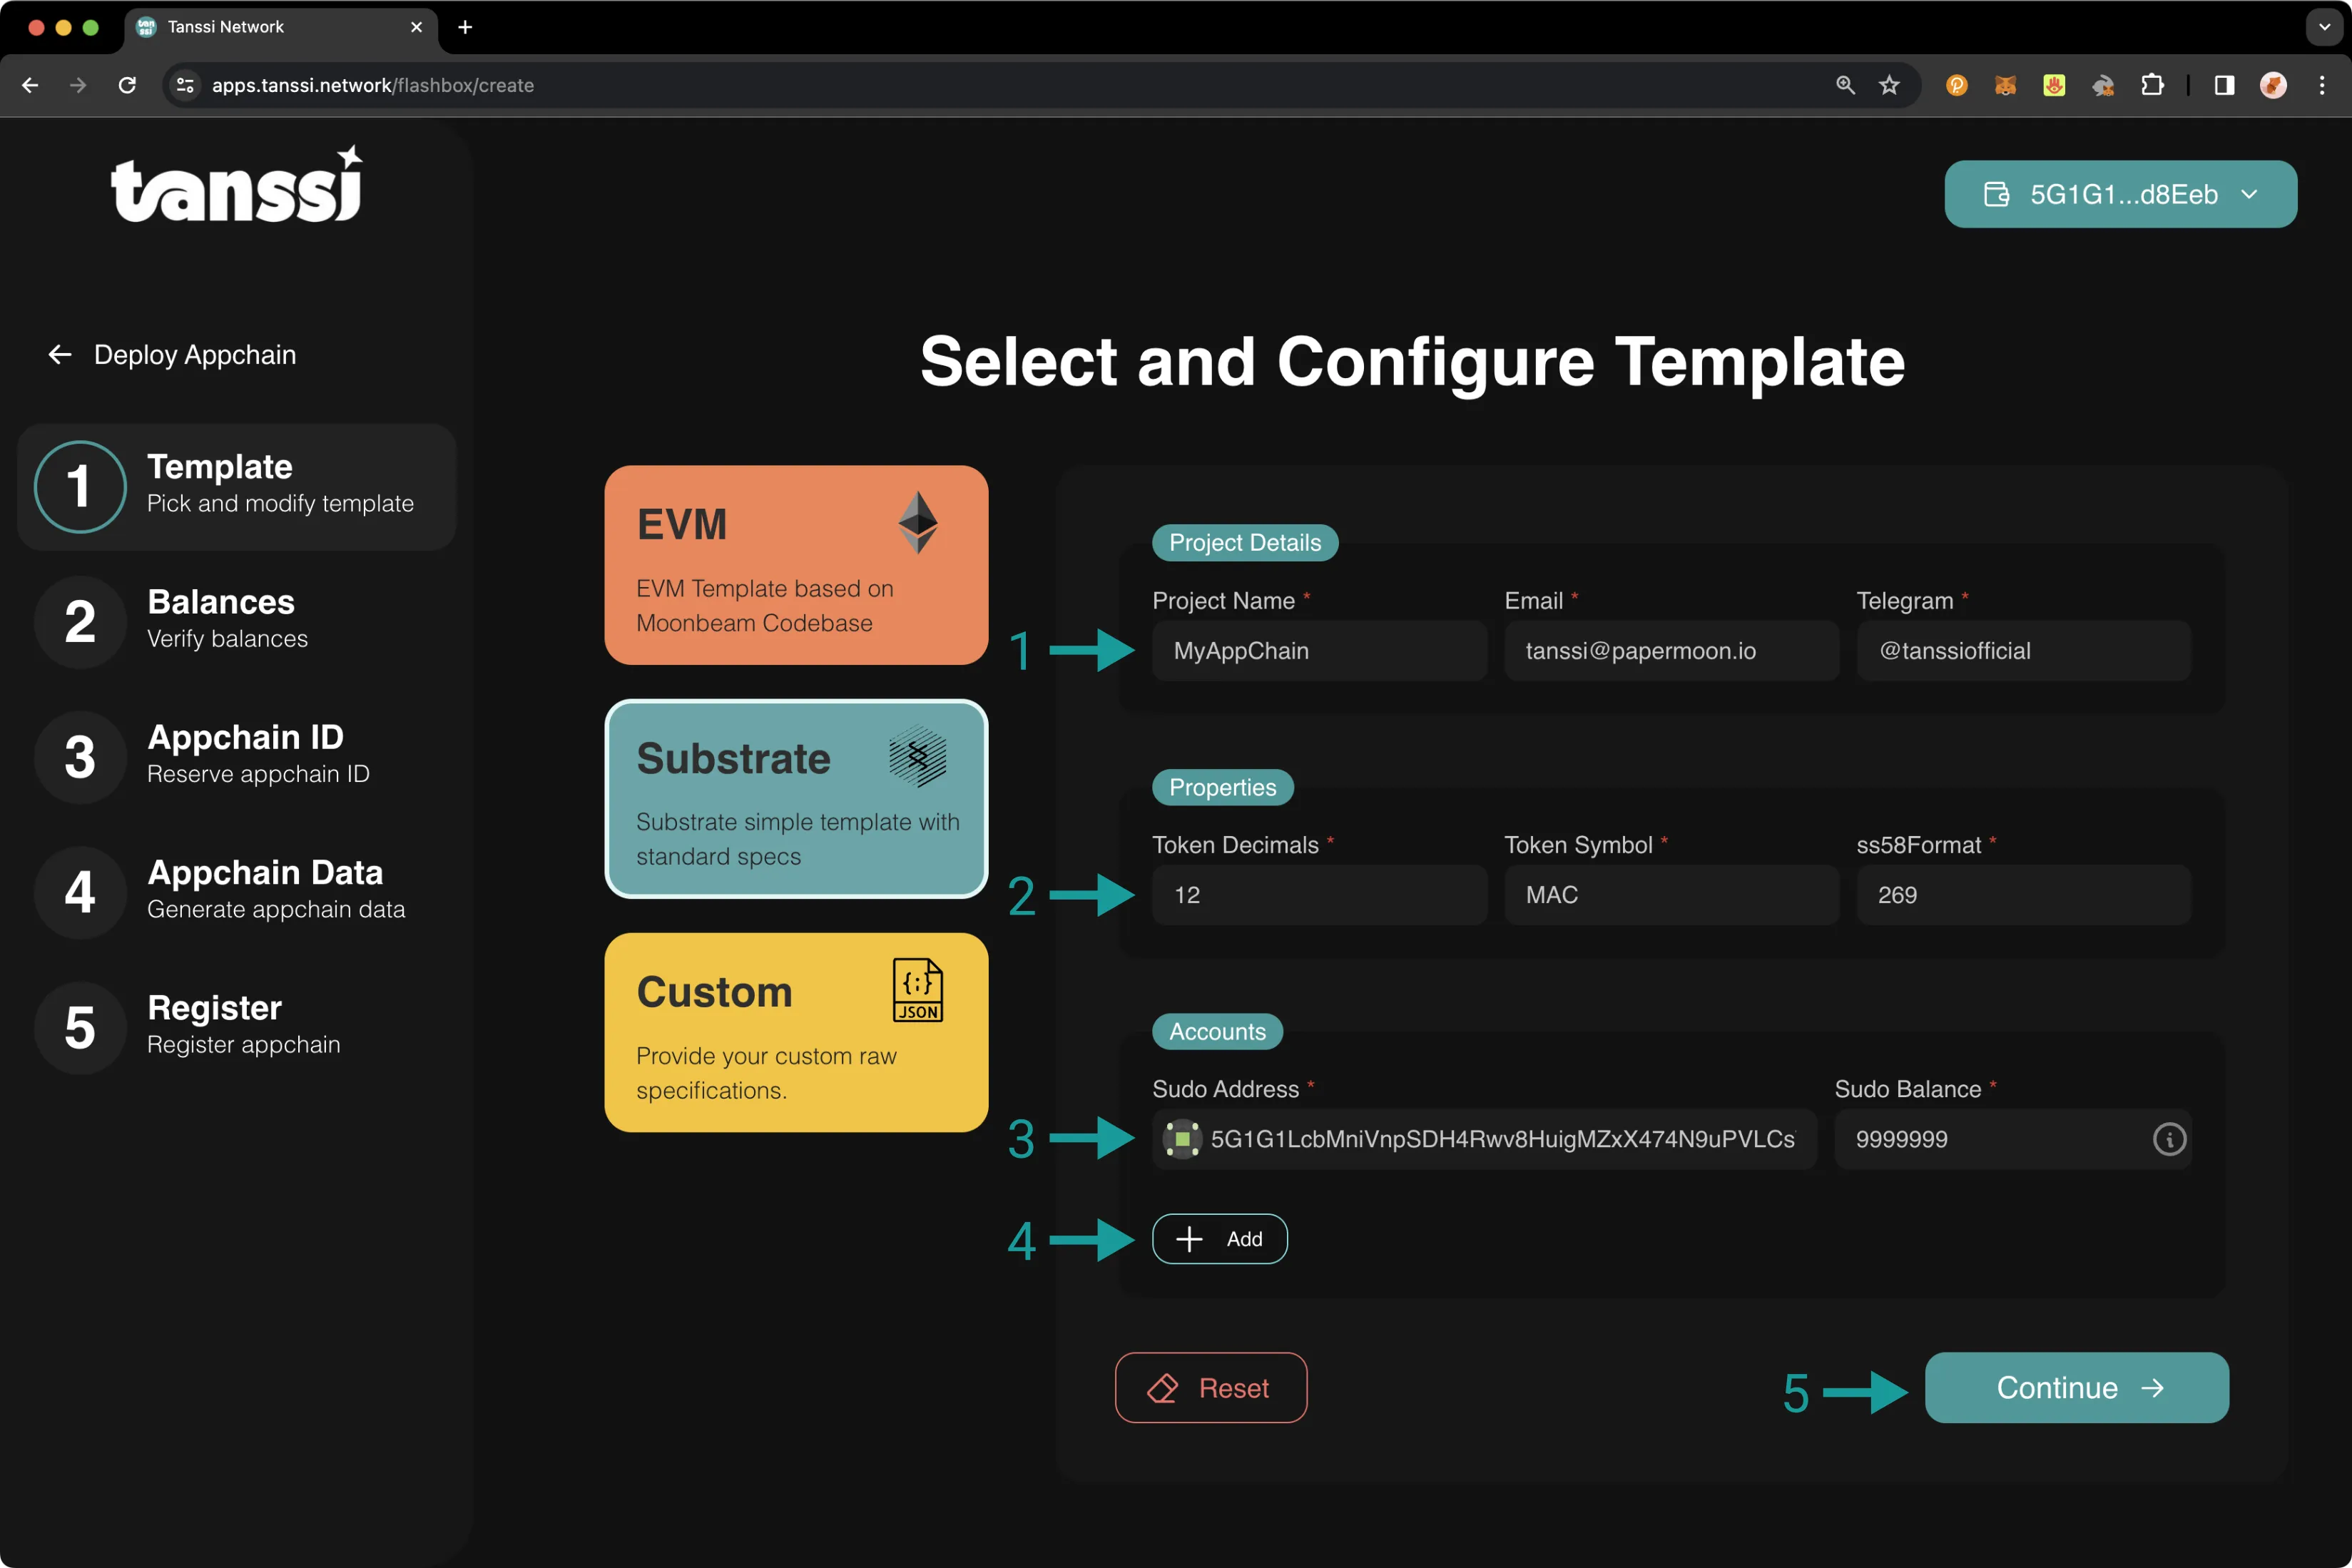Toggle the browser side panel

(x=2224, y=85)
